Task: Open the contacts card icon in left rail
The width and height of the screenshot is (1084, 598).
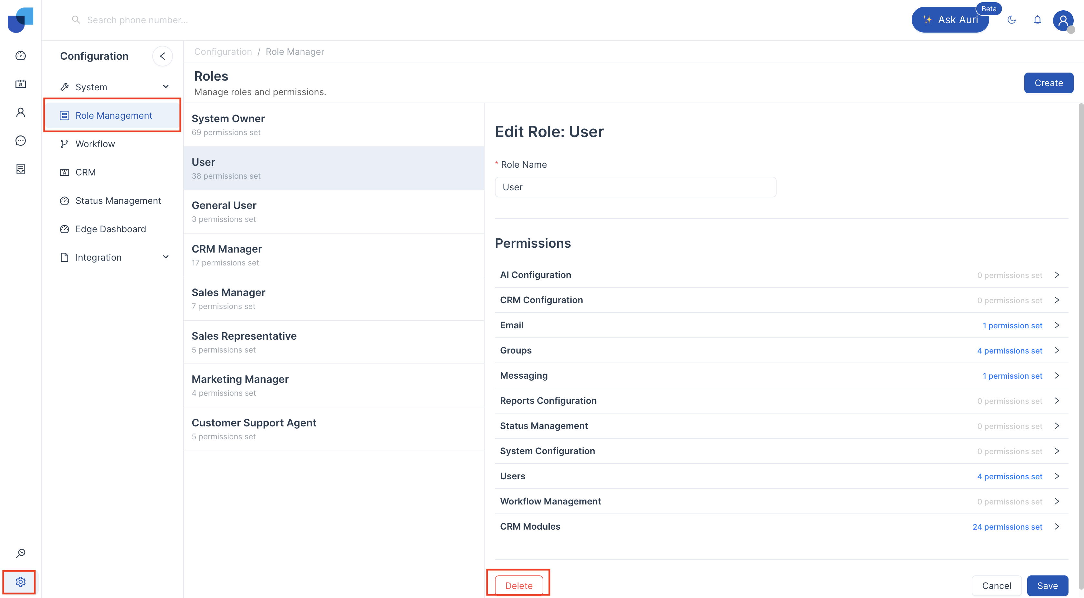Action: click(x=21, y=84)
